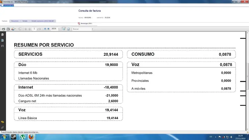The height and width of the screenshot is (140, 249).
Task: Download the invoice via Descargar (PDF) link
Action: tap(86, 23)
